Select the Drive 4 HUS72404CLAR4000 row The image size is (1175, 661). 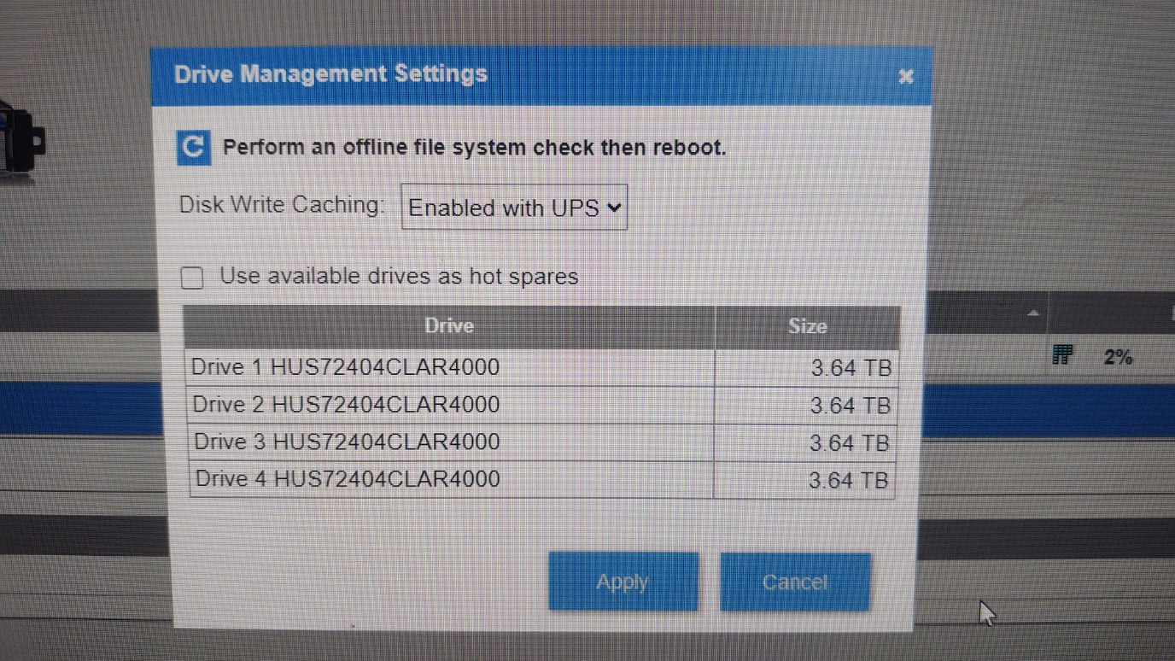point(346,478)
